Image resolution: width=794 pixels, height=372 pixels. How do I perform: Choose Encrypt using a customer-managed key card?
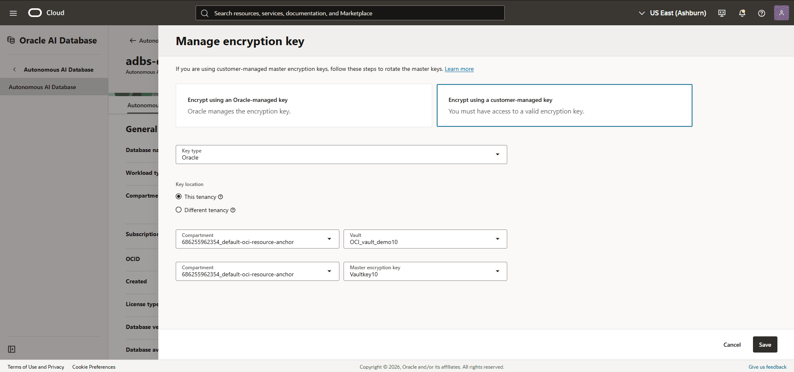[x=564, y=106]
